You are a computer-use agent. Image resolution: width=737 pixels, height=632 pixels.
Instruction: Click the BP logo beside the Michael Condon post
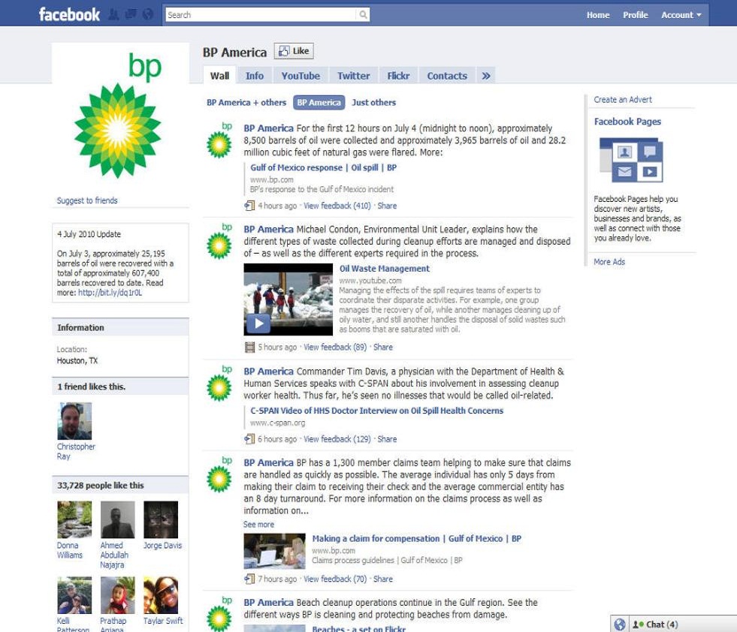click(x=219, y=242)
